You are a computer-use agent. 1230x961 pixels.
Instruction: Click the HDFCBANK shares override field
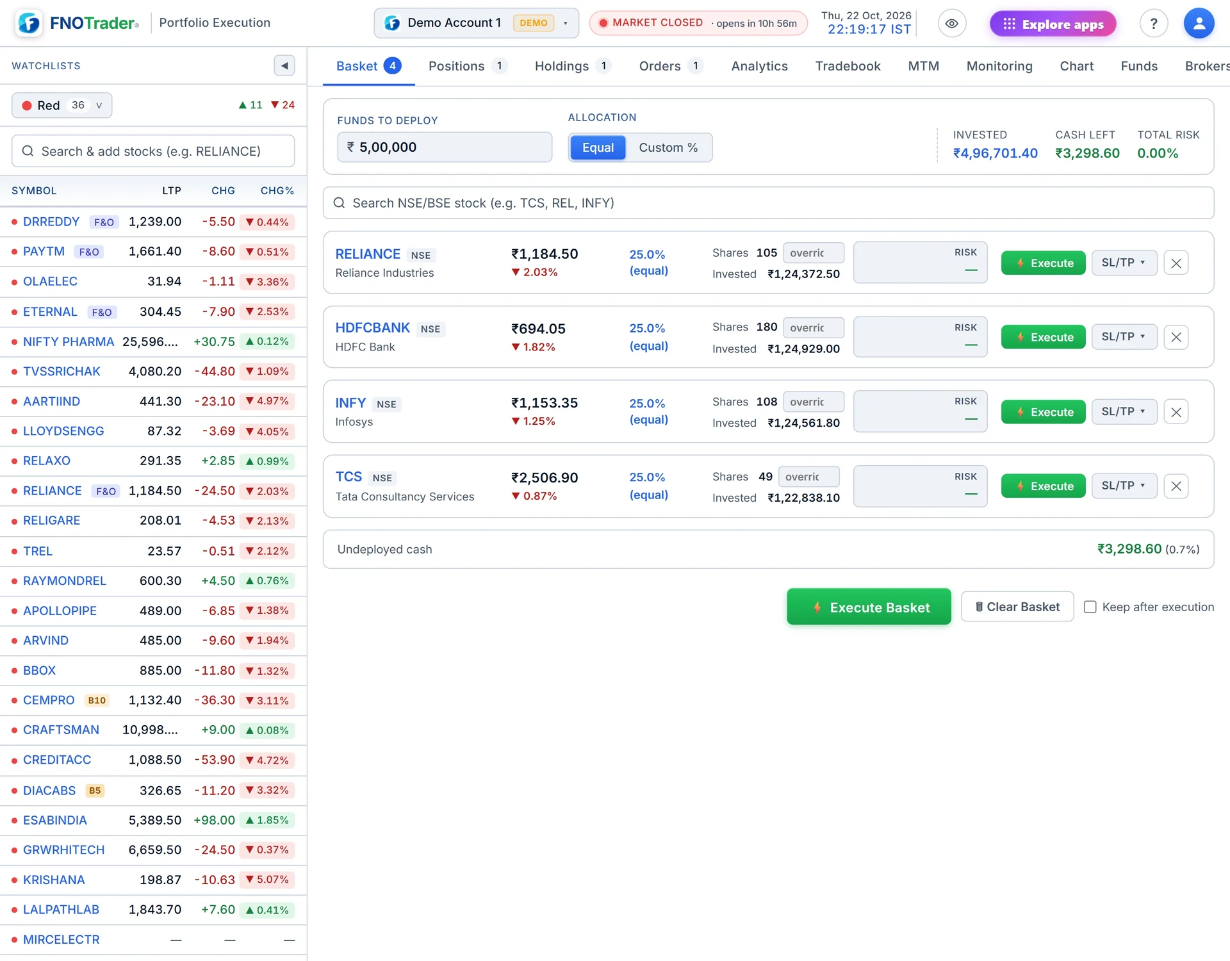[813, 328]
